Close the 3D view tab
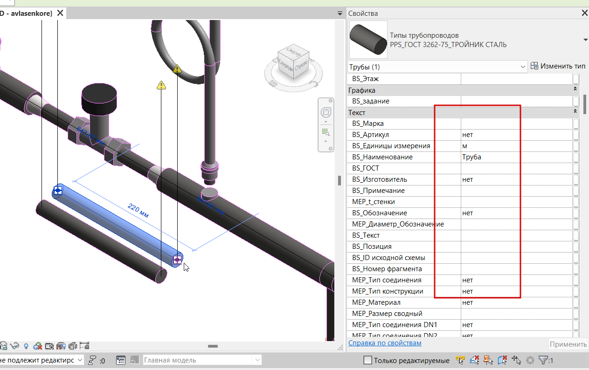This screenshot has width=589, height=370. (59, 13)
